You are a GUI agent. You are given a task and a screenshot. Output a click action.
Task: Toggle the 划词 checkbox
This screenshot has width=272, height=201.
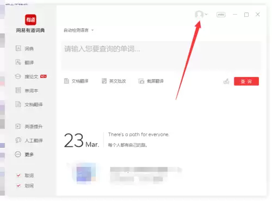pyautogui.click(x=18, y=185)
